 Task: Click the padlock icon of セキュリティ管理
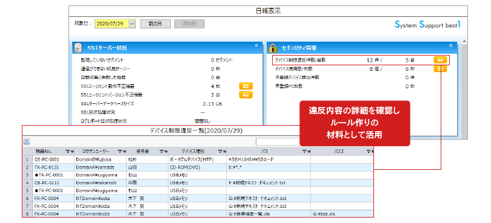273,48
